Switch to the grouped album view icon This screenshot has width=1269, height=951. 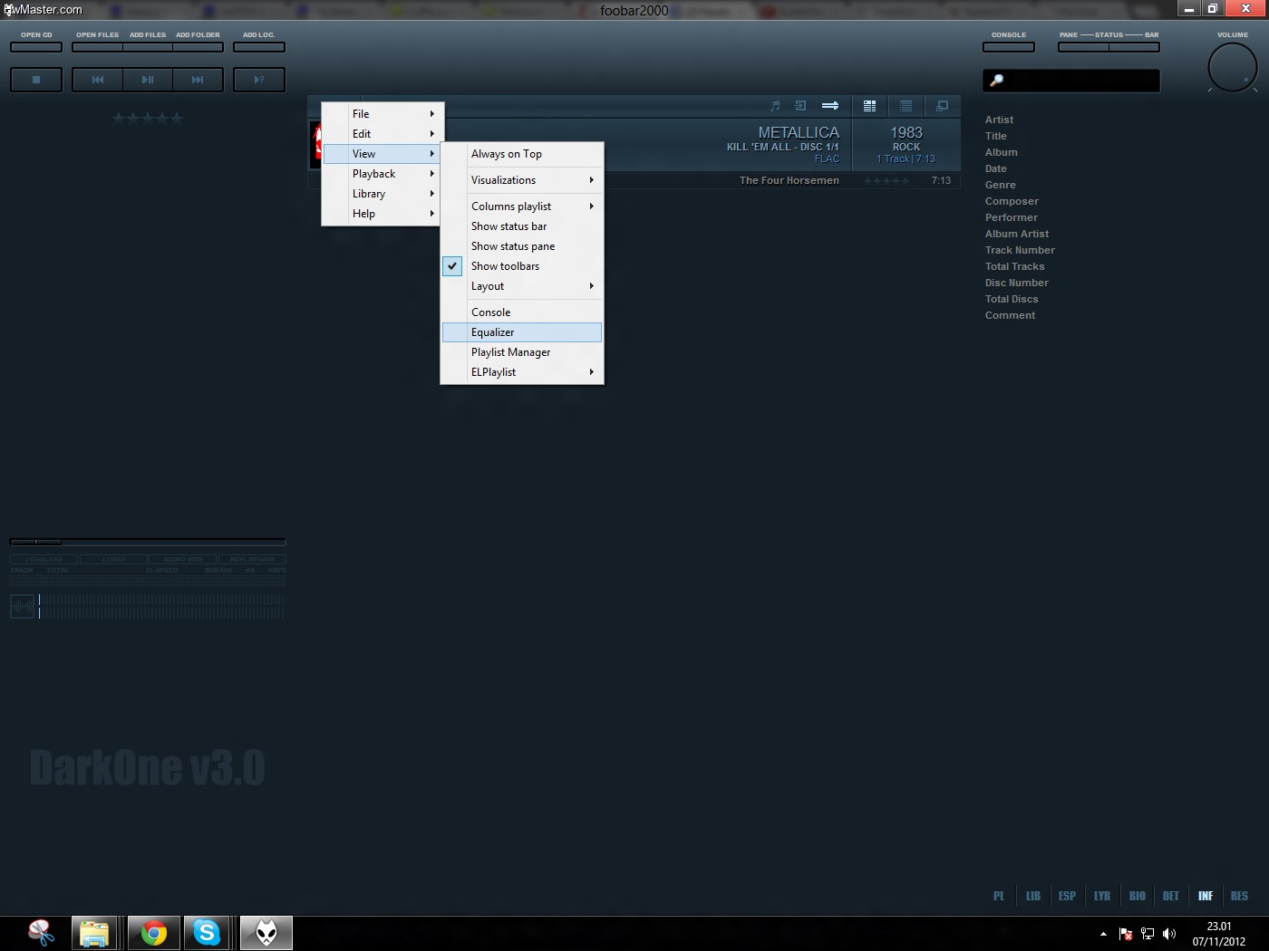(x=869, y=106)
